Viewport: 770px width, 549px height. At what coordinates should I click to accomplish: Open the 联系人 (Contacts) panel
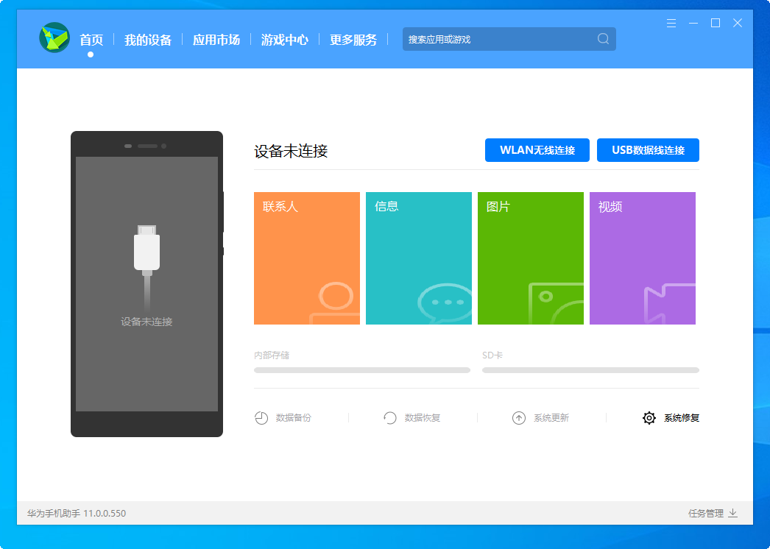point(306,258)
